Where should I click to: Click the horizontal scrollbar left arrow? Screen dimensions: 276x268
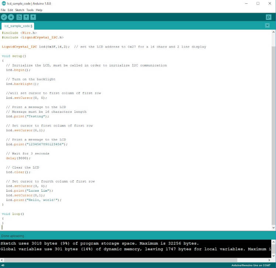[x=2, y=260]
